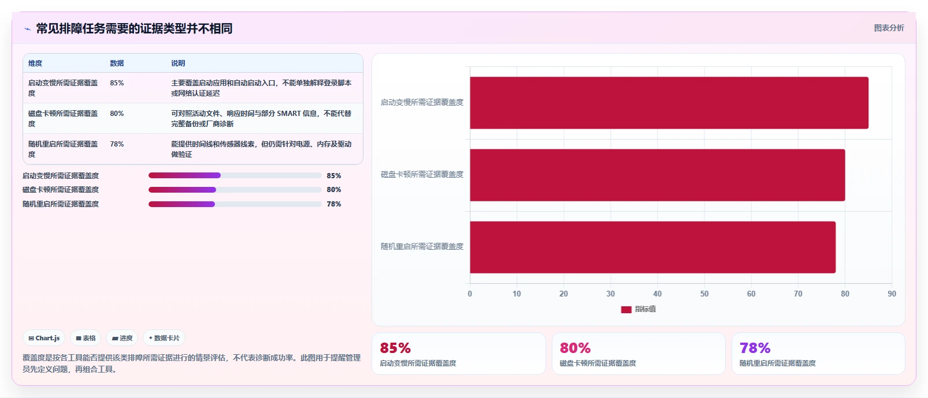Screen dimensions: 928x398
Task: Click the description starting 可对照活动文件
Action: pos(261,118)
